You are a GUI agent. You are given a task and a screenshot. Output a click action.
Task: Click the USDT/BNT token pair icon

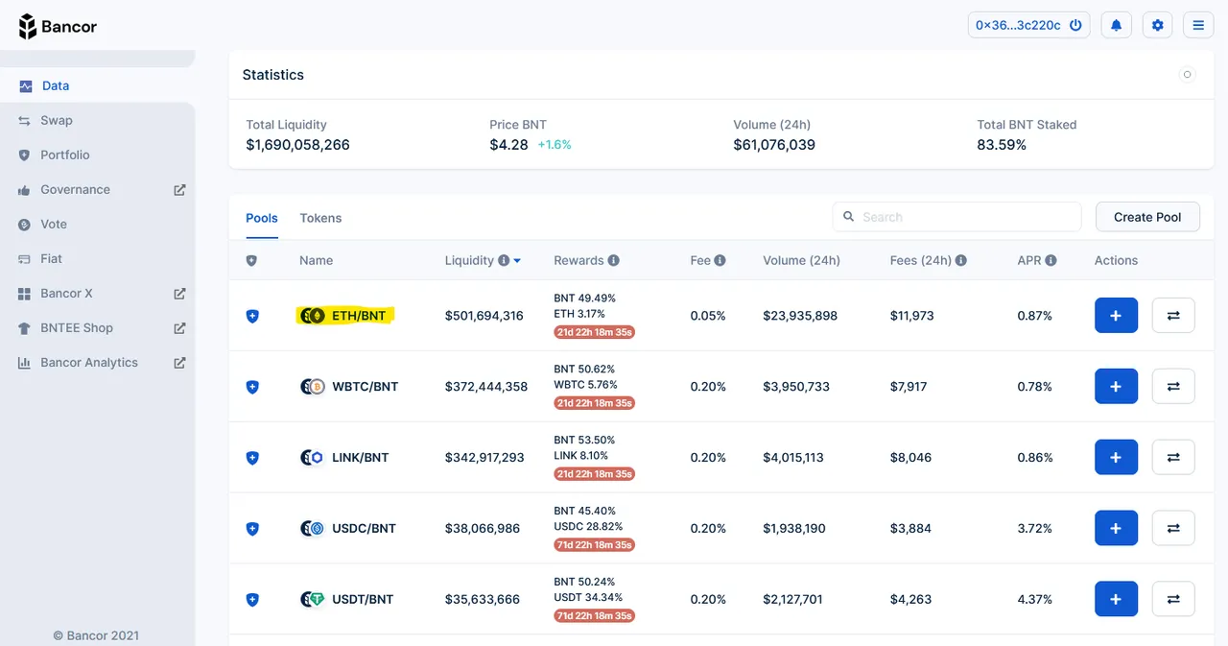(x=313, y=600)
